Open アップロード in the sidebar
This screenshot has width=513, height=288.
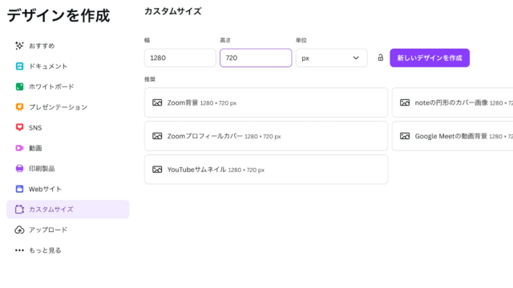coord(67,230)
